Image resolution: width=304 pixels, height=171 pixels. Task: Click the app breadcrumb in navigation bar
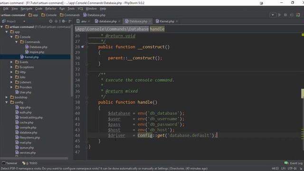[33, 15]
